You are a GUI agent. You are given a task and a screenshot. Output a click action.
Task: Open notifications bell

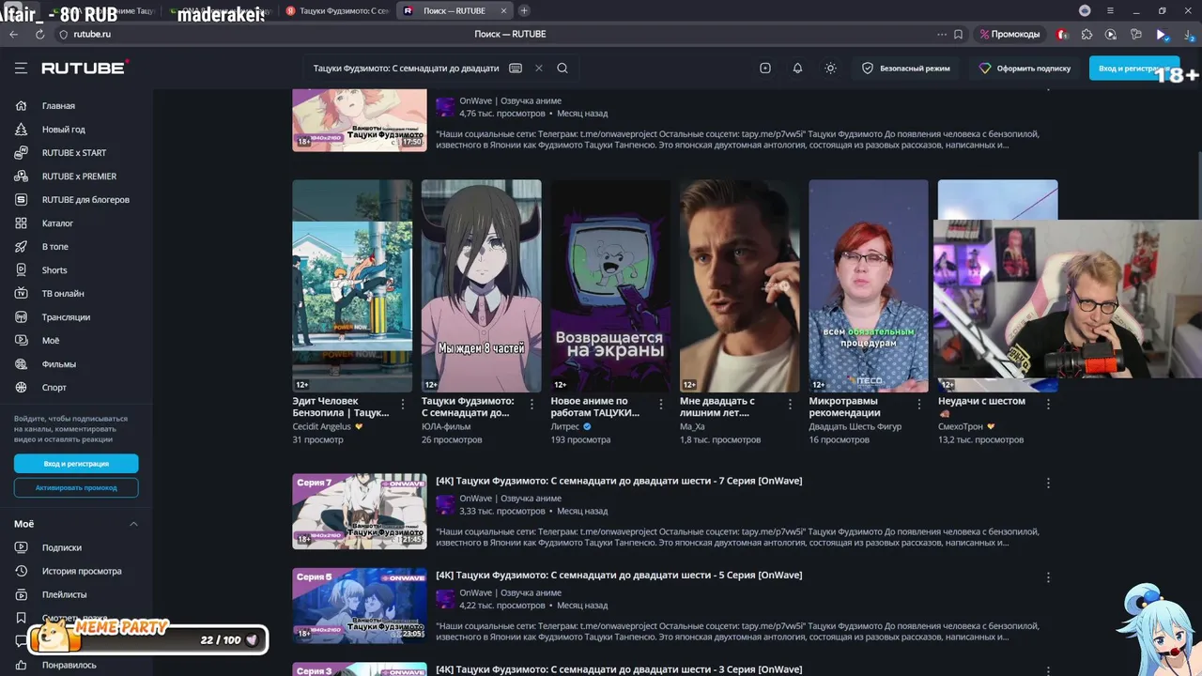point(797,68)
